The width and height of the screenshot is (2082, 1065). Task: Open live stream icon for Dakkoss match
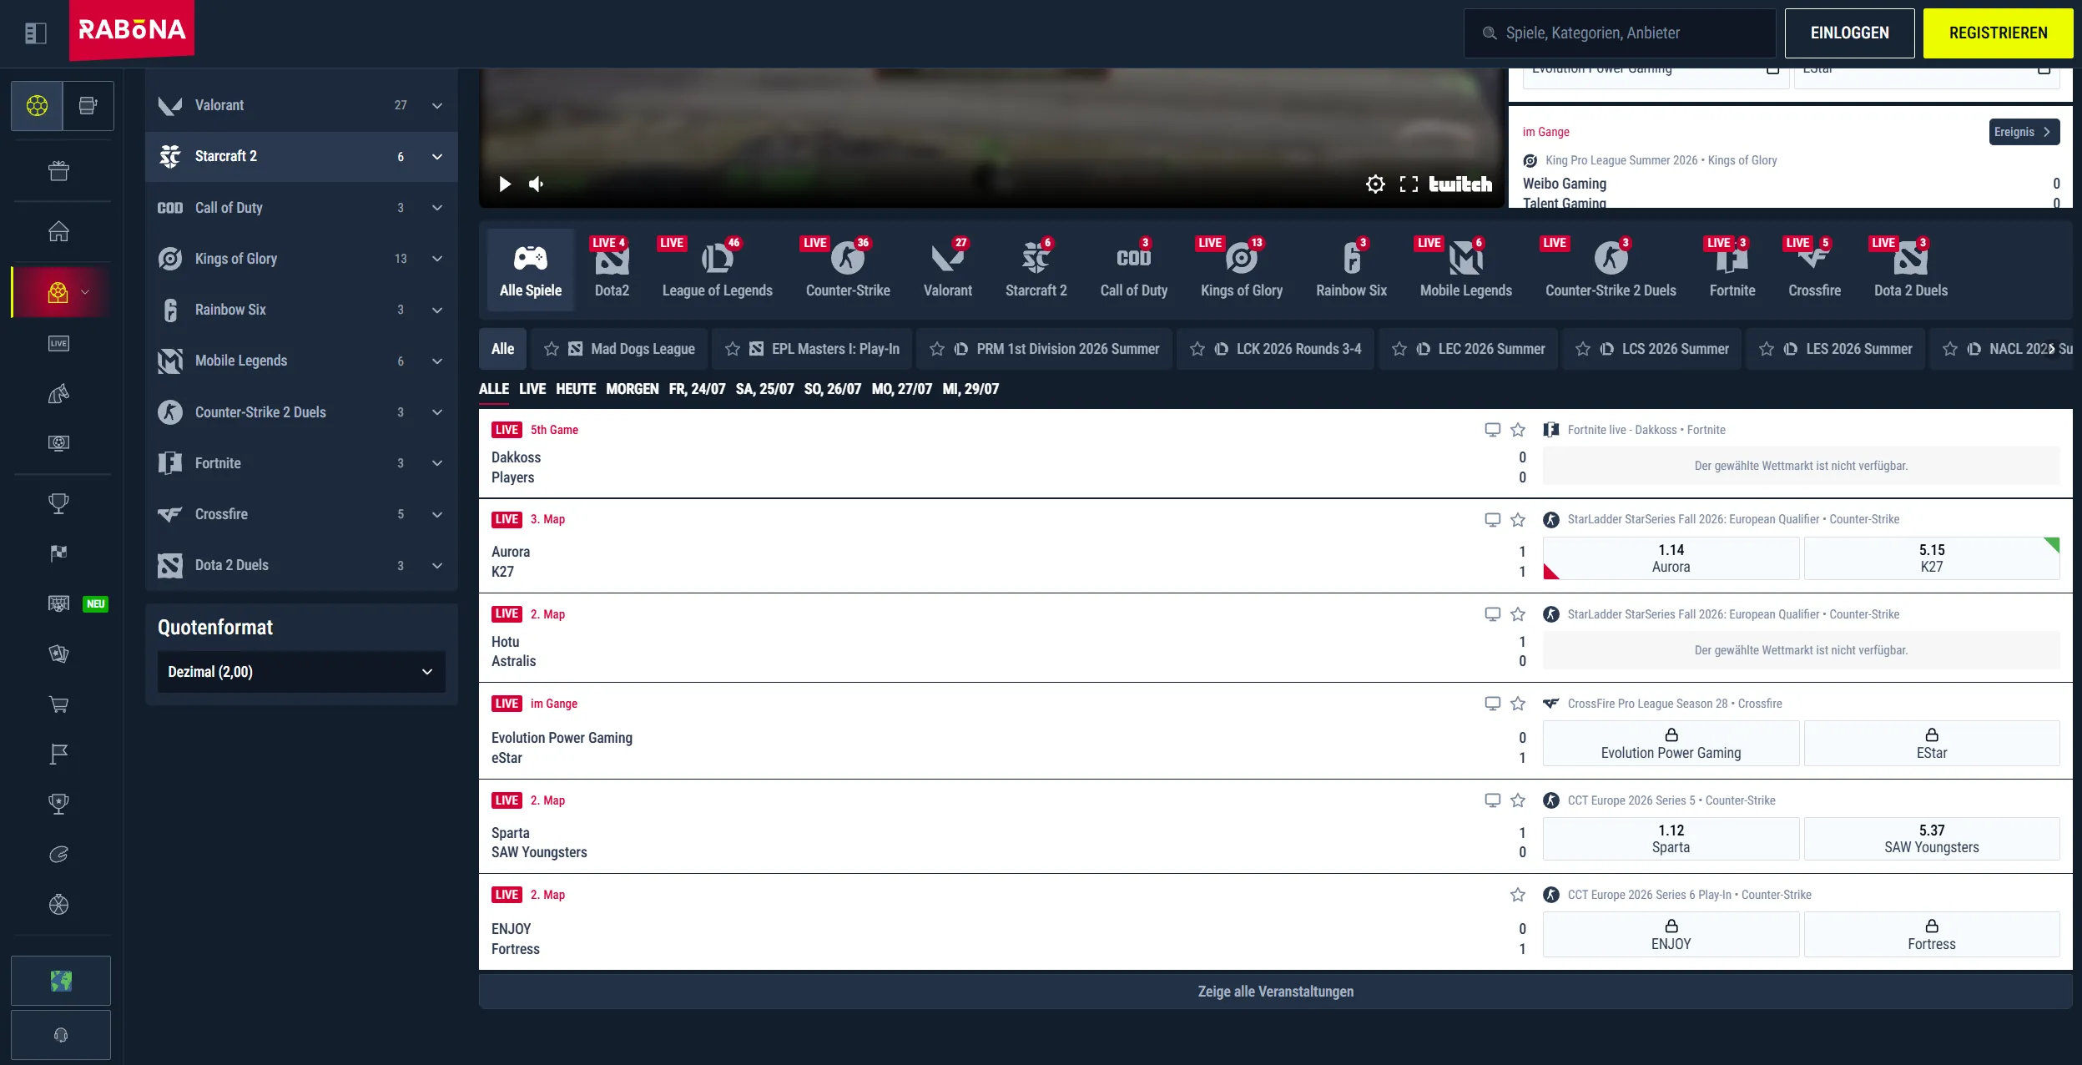(x=1493, y=430)
